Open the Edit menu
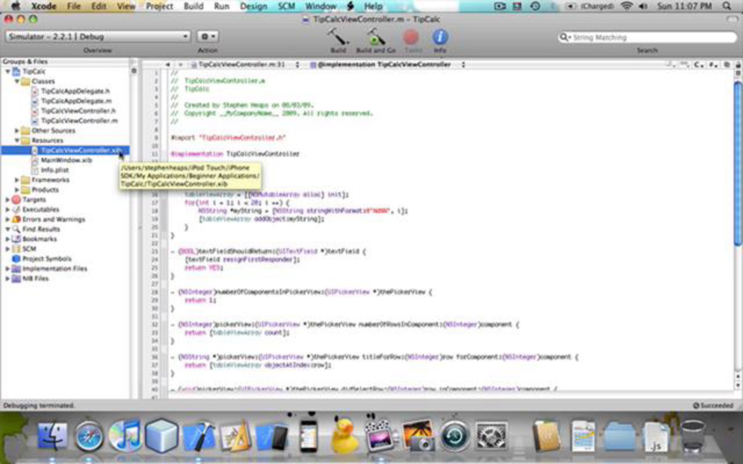The width and height of the screenshot is (743, 464). click(x=99, y=6)
